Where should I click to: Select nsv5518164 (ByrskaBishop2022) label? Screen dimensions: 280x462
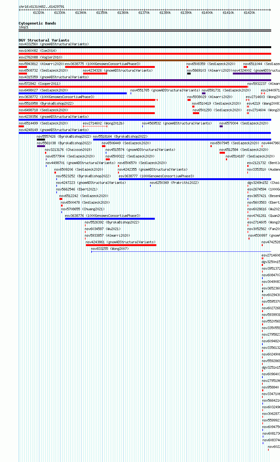coord(120,136)
